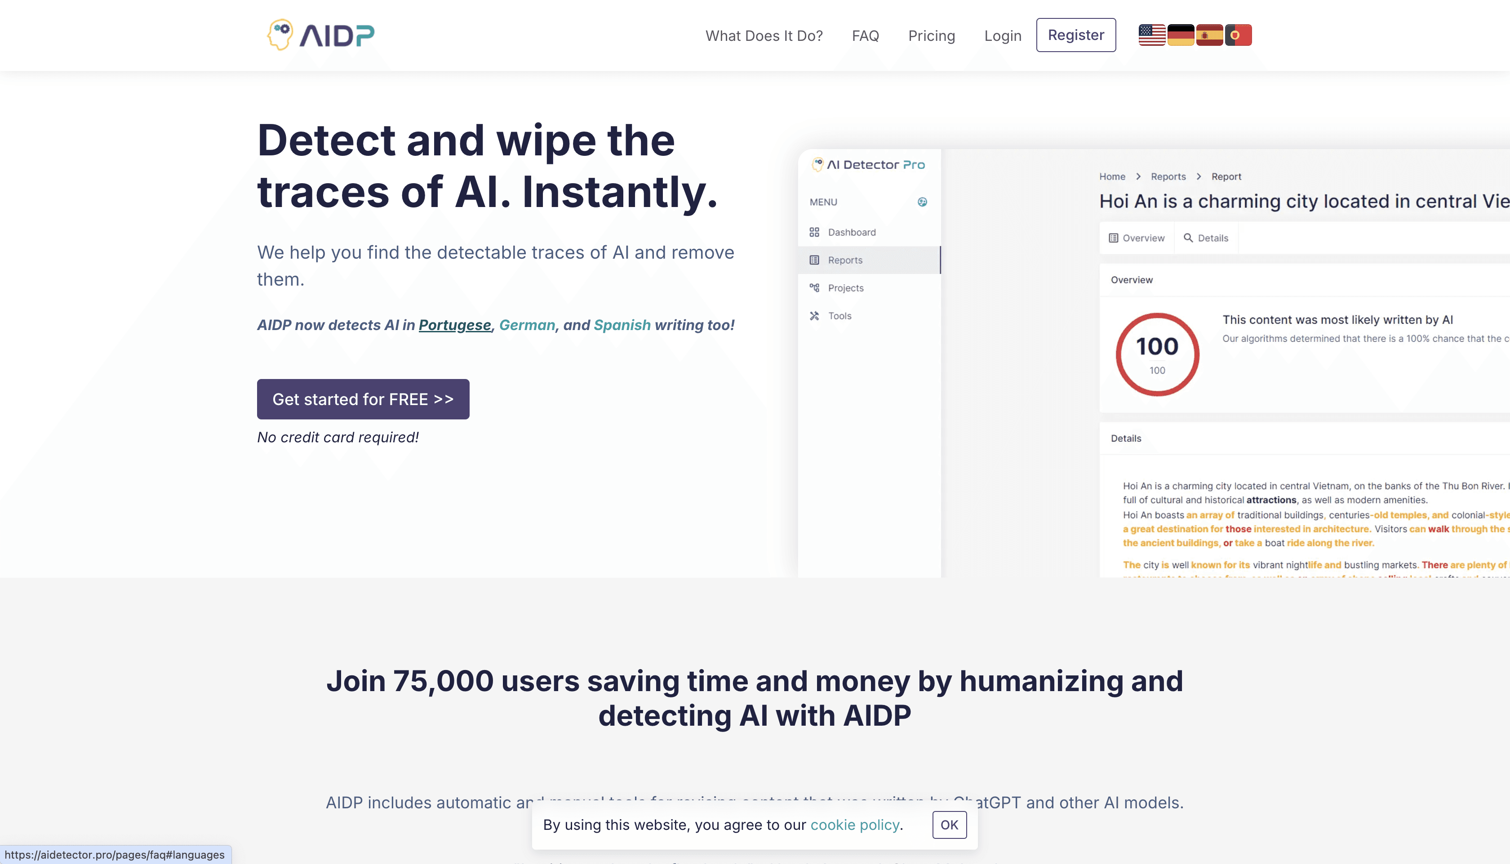This screenshot has height=864, width=1510.
Task: Click the AI Detector Pro menu icon
Action: click(x=922, y=202)
